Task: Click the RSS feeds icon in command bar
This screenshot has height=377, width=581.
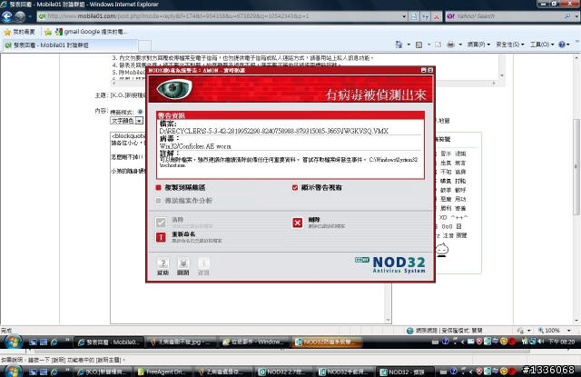Action: click(419, 45)
